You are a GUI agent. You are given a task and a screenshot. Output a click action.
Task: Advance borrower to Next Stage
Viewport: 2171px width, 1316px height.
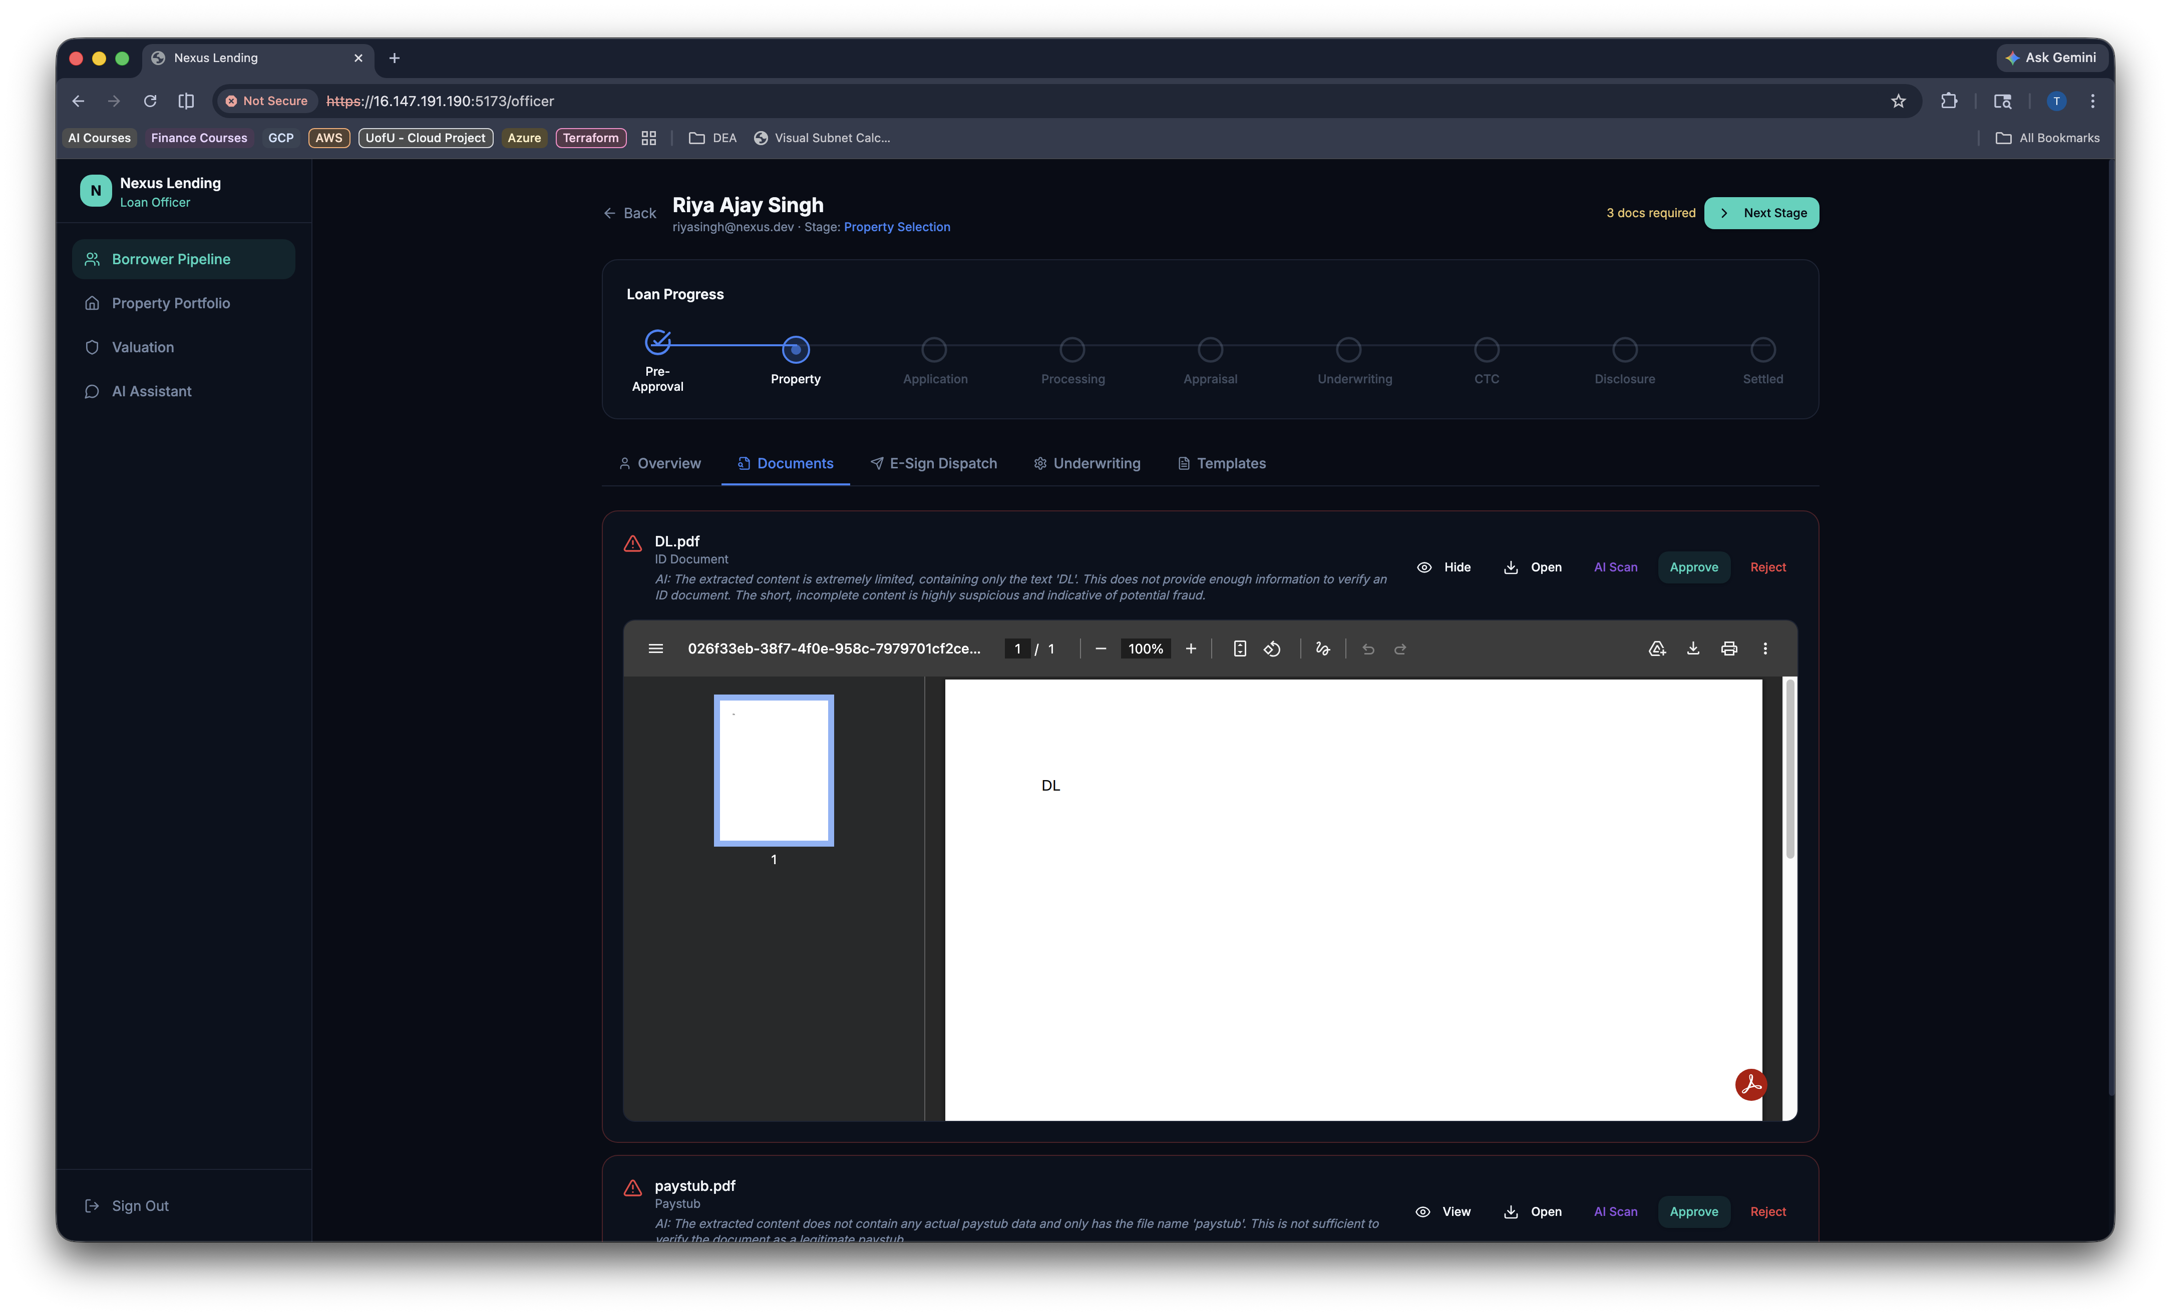1761,213
